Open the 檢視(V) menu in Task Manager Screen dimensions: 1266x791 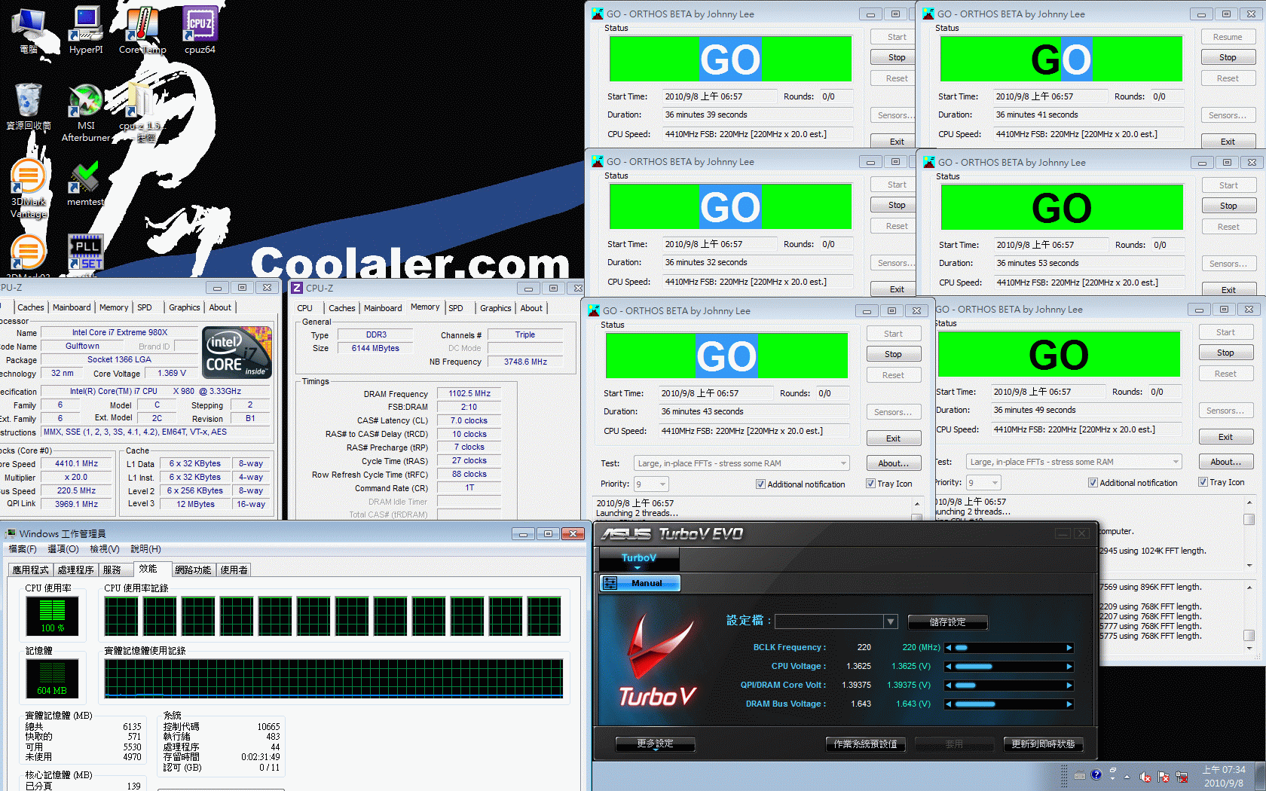[x=105, y=549]
